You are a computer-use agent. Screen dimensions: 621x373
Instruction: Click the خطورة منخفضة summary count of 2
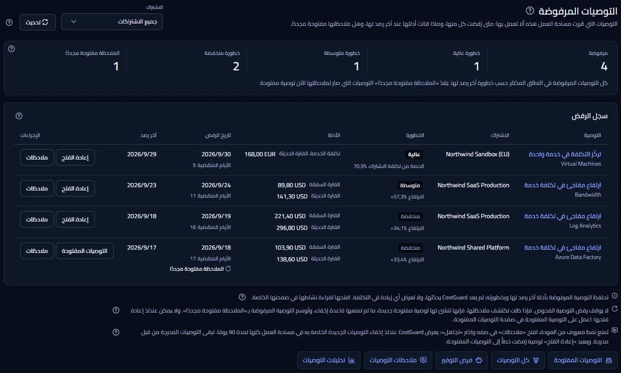[x=236, y=67]
